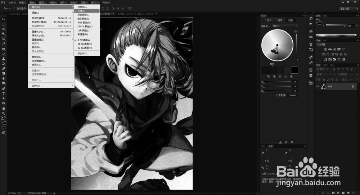This screenshot has height=195, width=360.
Task: Expand the 调整(J) submenu
Action: [51, 13]
